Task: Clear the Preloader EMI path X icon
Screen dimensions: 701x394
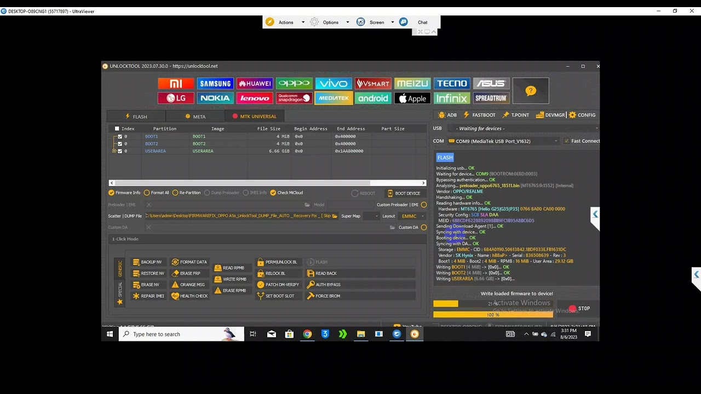Action: click(148, 205)
